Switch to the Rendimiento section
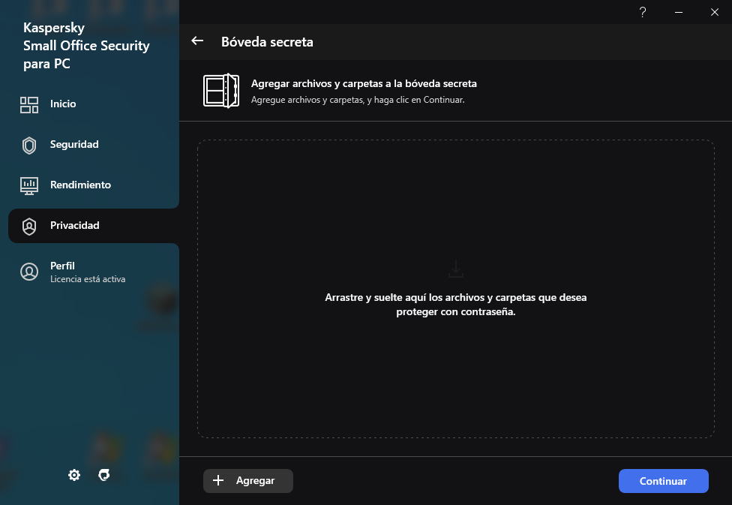The height and width of the screenshot is (505, 732). pos(80,185)
